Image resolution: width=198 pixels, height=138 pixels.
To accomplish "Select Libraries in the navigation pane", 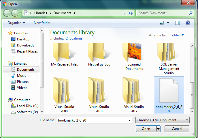I will 17,64.
